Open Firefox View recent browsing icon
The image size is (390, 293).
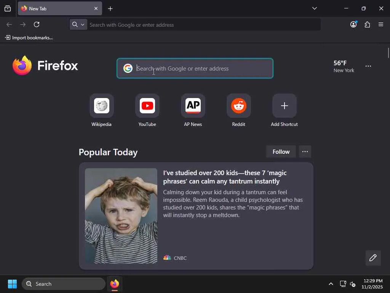point(8,8)
